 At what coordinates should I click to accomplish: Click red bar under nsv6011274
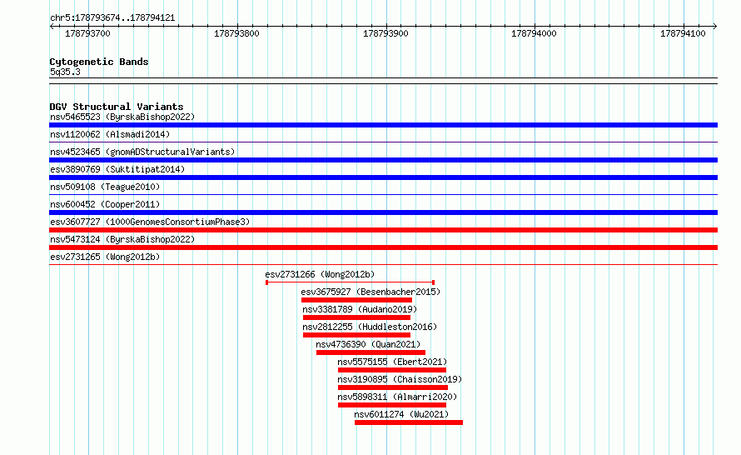(409, 422)
